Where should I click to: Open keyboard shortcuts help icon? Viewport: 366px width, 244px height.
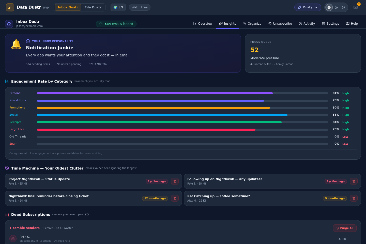tap(356, 7)
